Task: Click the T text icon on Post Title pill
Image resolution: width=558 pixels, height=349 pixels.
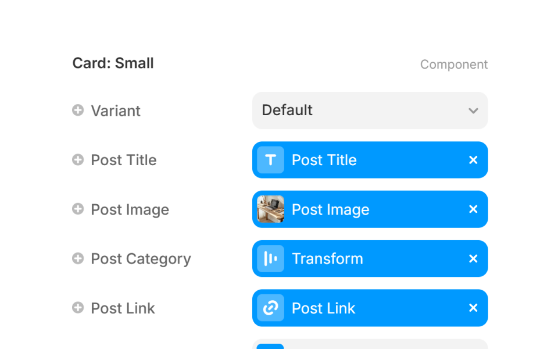Action: [x=270, y=160]
